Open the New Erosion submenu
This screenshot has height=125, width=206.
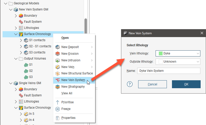[x=74, y=54]
